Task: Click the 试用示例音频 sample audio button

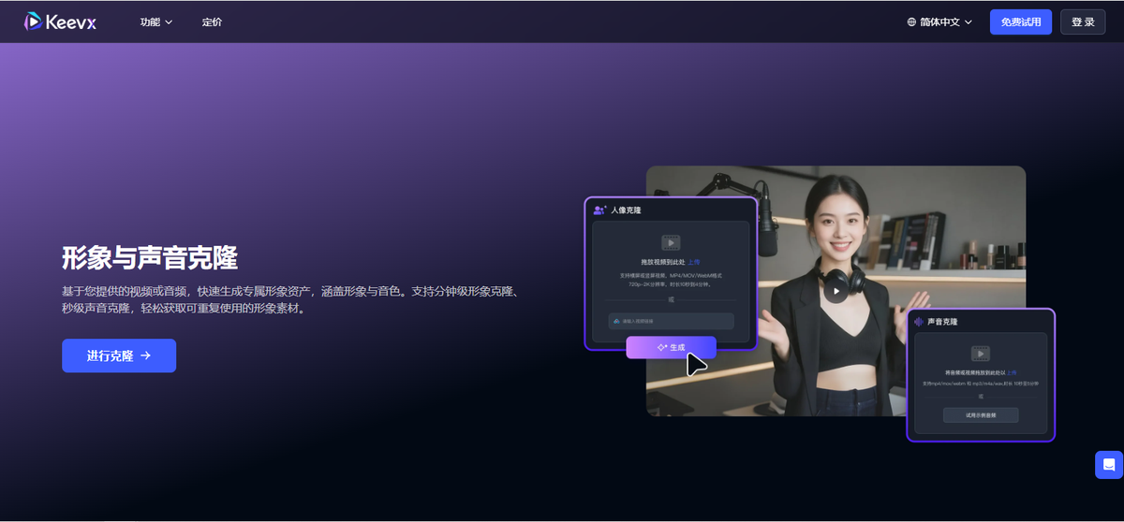Action: tap(980, 414)
